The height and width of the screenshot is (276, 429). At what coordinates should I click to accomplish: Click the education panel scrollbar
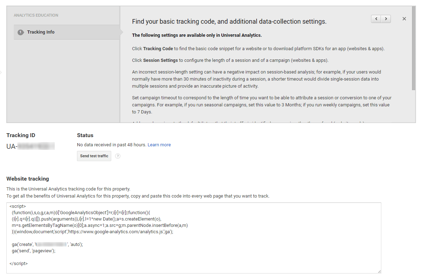click(413, 49)
